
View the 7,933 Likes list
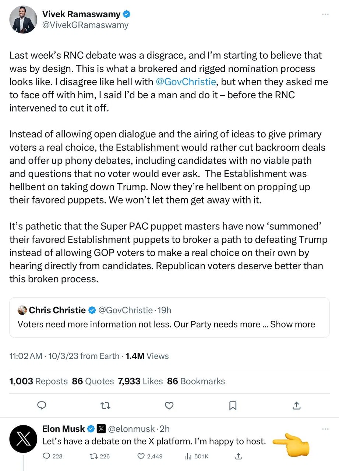140,381
